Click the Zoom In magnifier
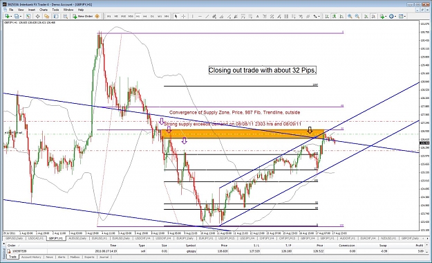This screenshot has width=432, height=263. click(x=350, y=17)
